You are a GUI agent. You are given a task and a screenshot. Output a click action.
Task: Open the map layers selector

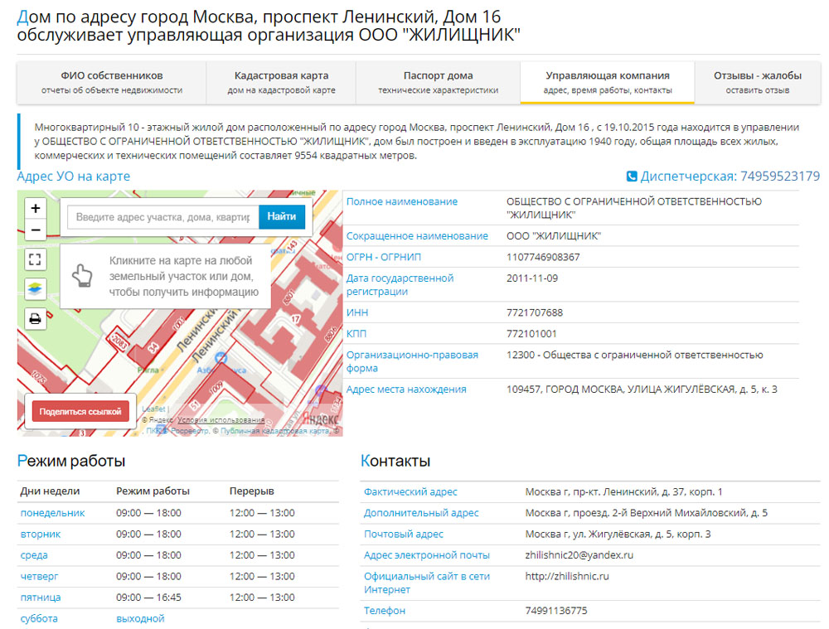pos(35,288)
